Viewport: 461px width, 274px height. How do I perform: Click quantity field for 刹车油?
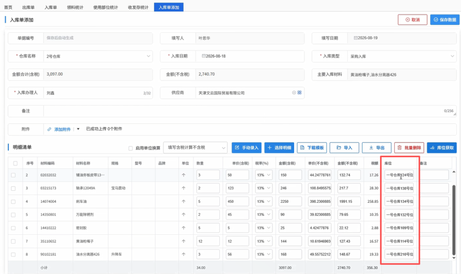click(208, 201)
